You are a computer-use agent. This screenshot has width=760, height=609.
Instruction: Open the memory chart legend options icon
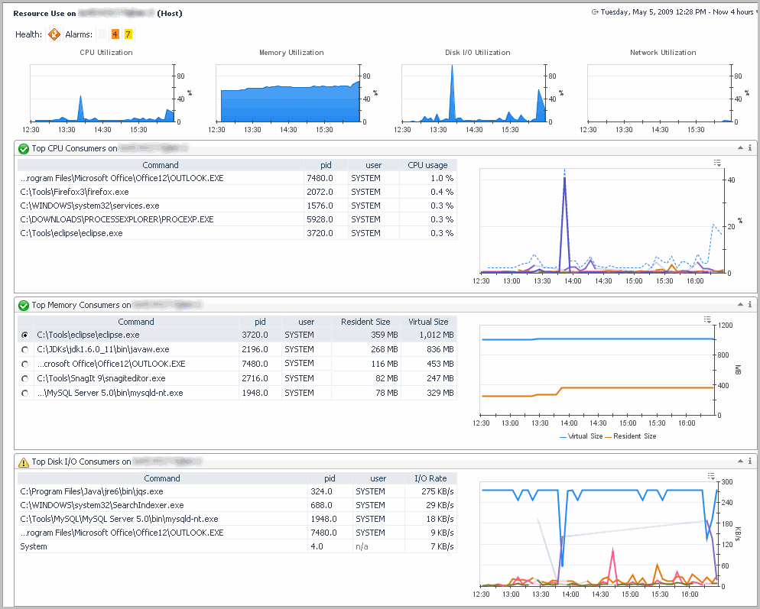click(708, 319)
